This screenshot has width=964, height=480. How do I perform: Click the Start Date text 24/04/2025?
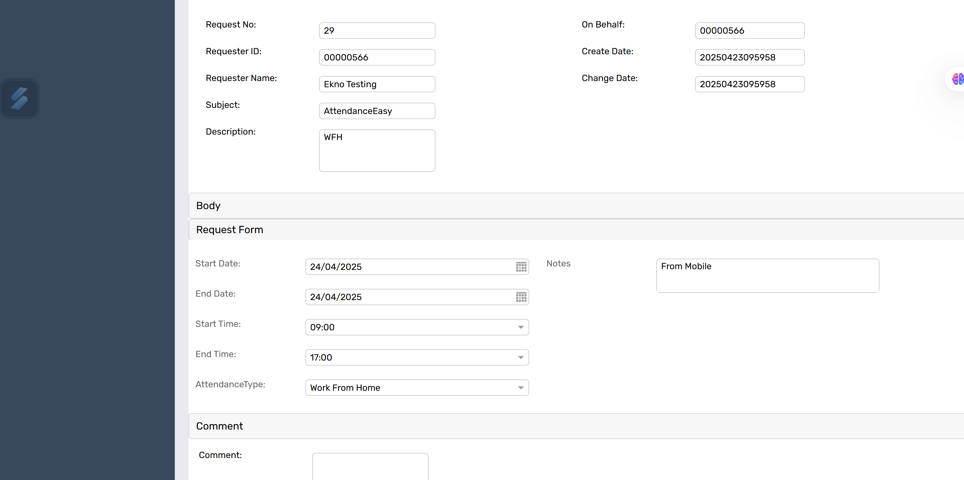tap(336, 267)
